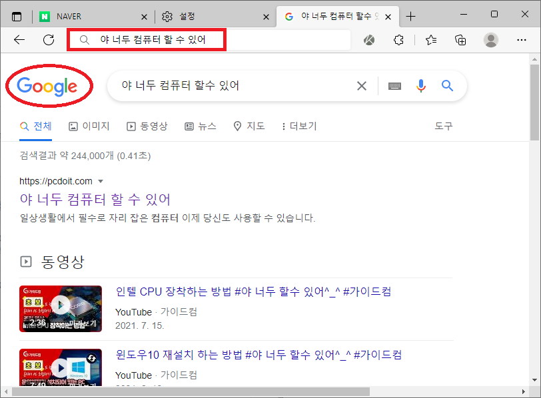Open the tracking prevention extension icon
541x398 pixels.
click(369, 41)
